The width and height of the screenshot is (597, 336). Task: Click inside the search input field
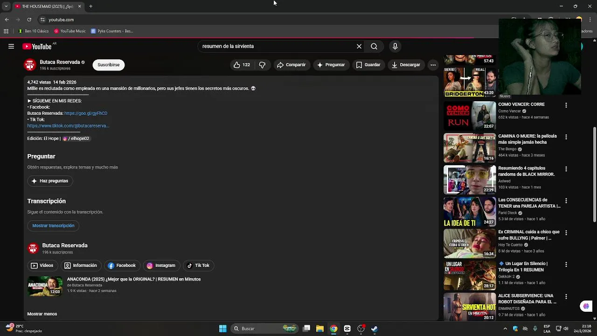(x=275, y=46)
